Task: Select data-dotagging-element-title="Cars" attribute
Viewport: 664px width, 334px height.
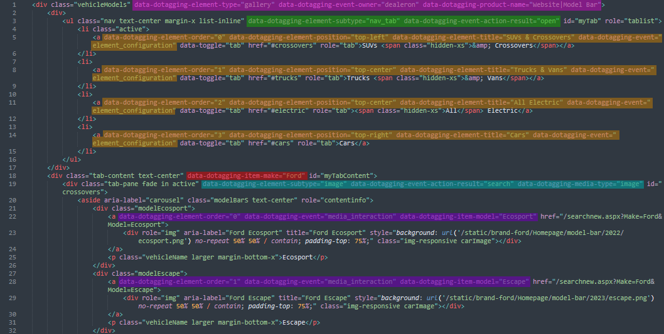Action: [463, 135]
